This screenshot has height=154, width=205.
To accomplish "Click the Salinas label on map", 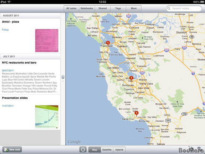I will click(161, 144).
